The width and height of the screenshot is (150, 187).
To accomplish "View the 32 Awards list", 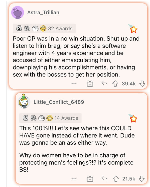I will pyautogui.click(x=44, y=28).
